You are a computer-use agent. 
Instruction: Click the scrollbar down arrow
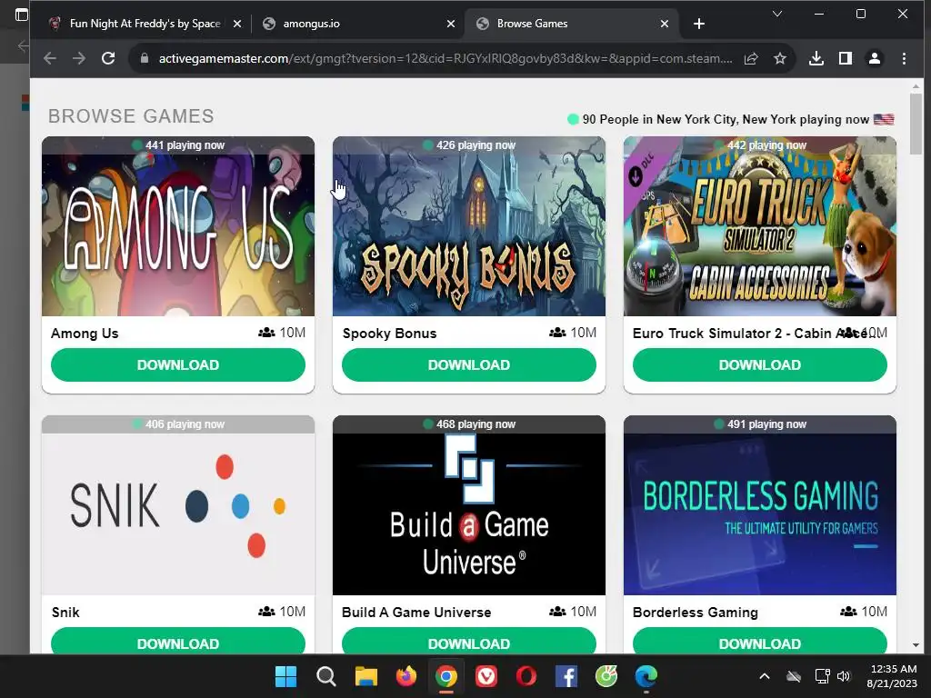pos(916,645)
